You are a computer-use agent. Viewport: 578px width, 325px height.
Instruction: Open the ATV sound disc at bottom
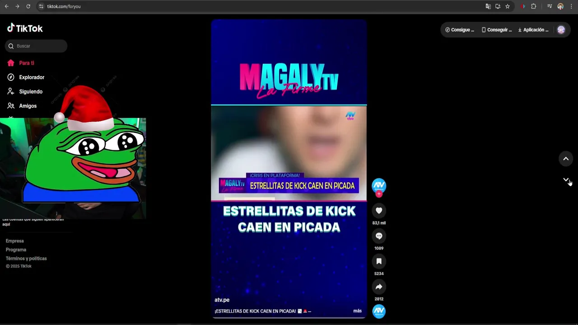coord(379,311)
